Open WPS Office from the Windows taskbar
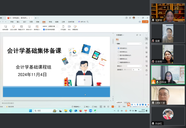The image size is (186, 128). coord(85,111)
